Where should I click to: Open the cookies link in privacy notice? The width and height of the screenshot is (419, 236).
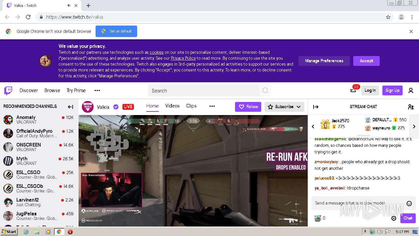156,52
